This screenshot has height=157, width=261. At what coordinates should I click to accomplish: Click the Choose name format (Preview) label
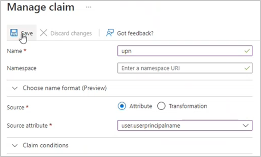pos(65,88)
